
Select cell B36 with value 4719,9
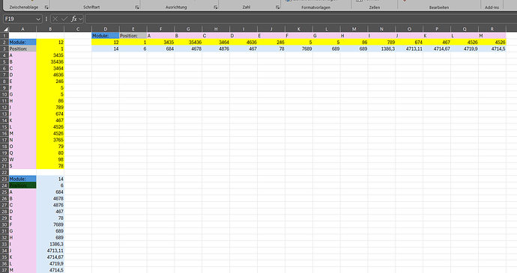(x=50, y=264)
